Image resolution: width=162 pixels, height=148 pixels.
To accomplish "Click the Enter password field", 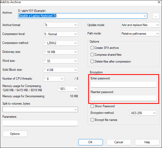I will coord(123,84).
